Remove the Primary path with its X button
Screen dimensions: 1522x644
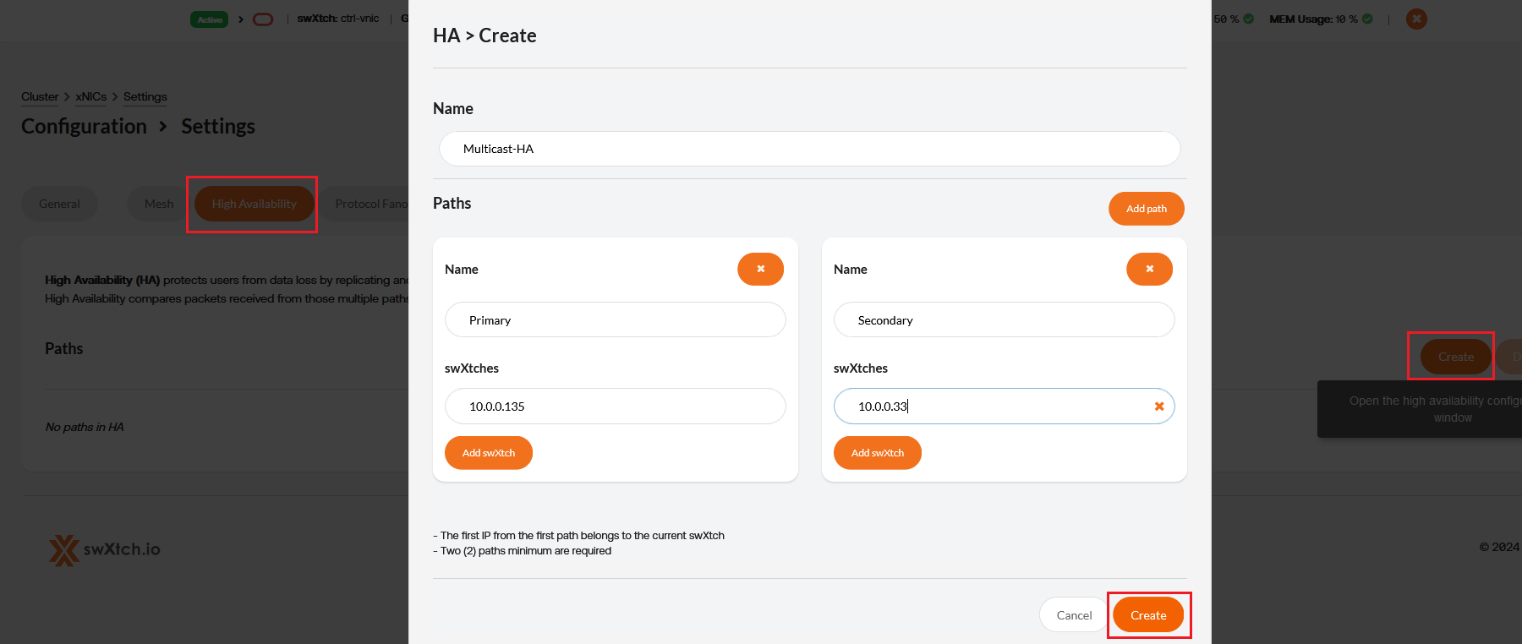pyautogui.click(x=760, y=269)
